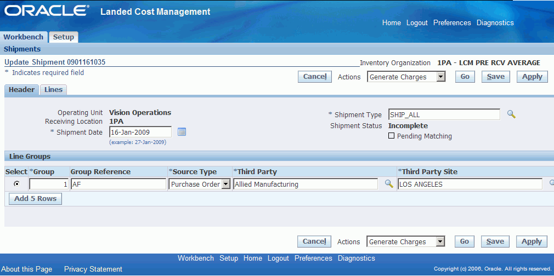This screenshot has height=276, width=554.
Task: Open the Source Type Purchase Order dropdown
Action: (x=200, y=184)
